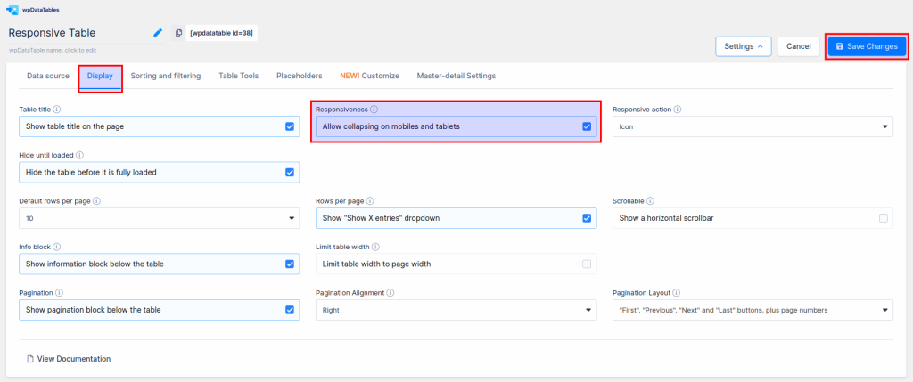Open the Responsive action dropdown
Viewport: 913px width, 382px height.
click(752, 126)
